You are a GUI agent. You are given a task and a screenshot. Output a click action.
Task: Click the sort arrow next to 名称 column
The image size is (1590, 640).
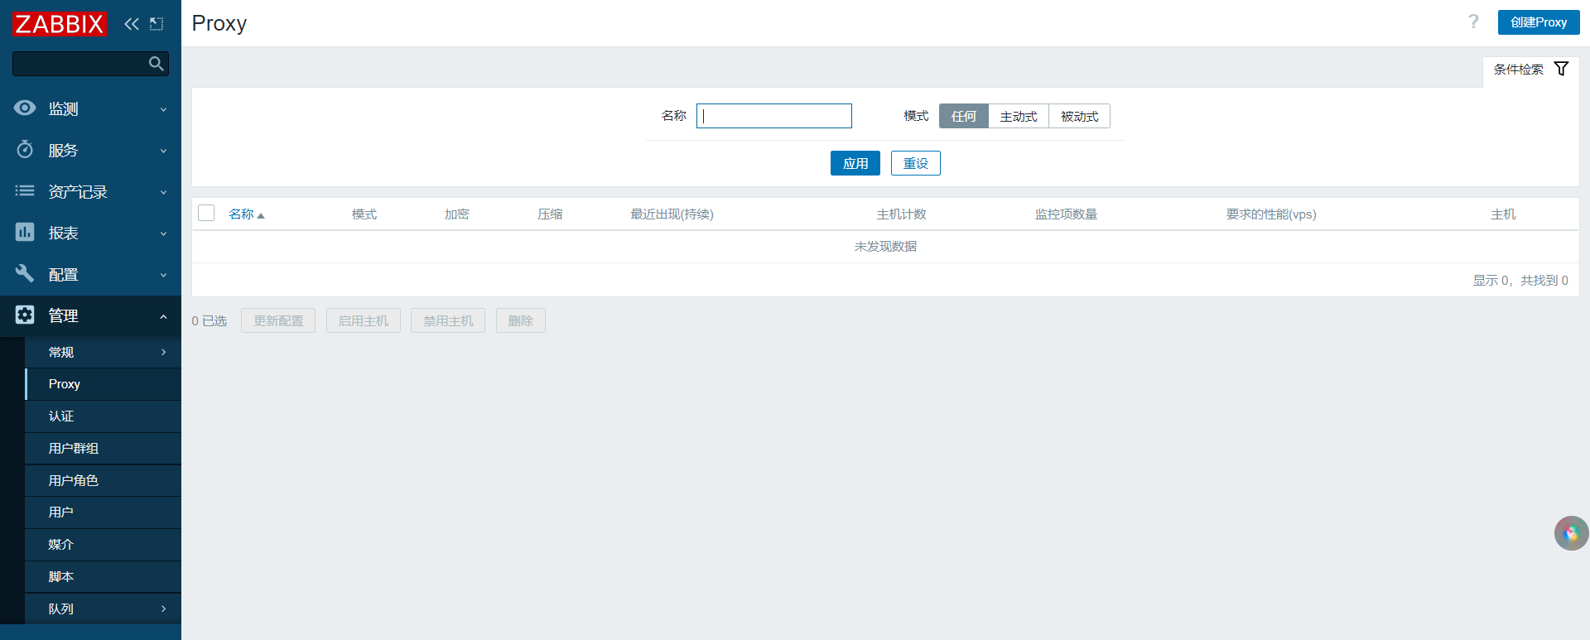click(x=261, y=215)
